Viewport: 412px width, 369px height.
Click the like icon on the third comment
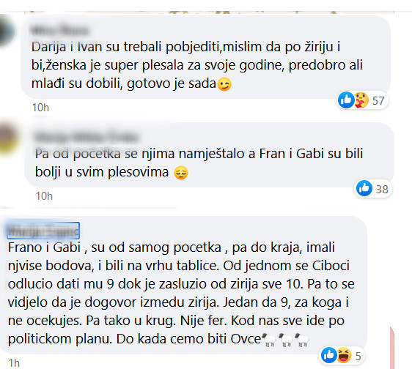(329, 355)
